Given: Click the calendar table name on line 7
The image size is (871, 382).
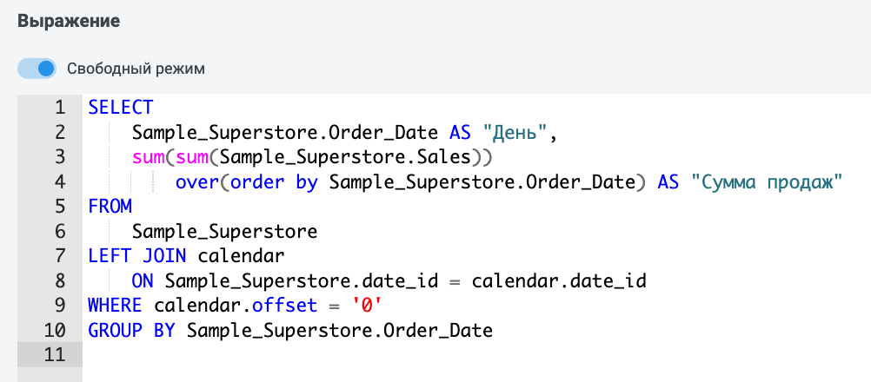Looking at the screenshot, I should tap(241, 256).
